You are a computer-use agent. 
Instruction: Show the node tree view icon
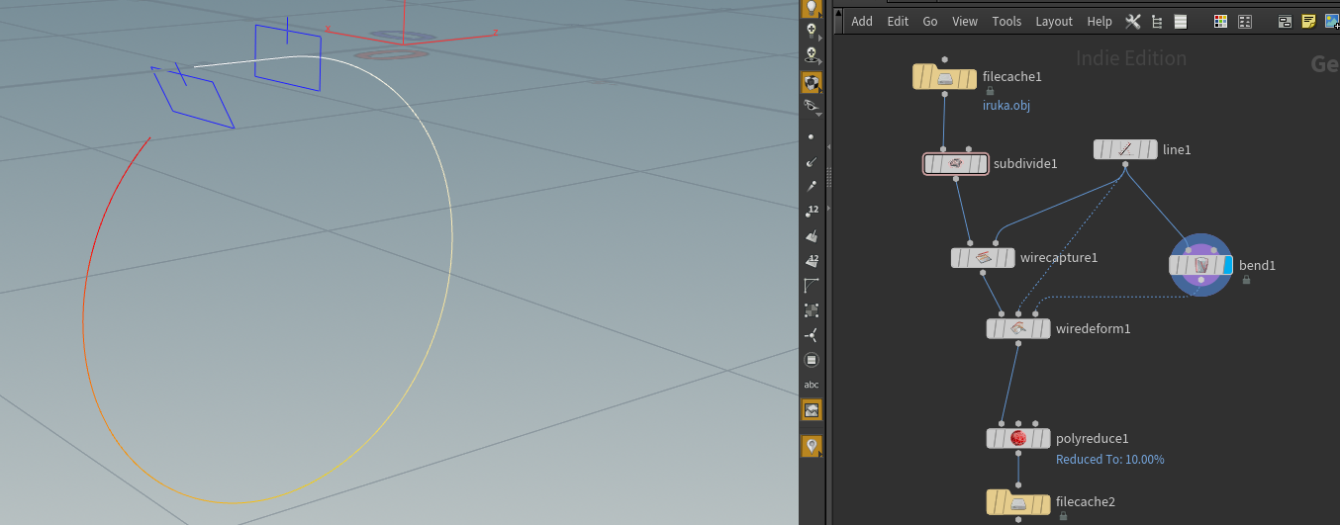tap(1157, 21)
